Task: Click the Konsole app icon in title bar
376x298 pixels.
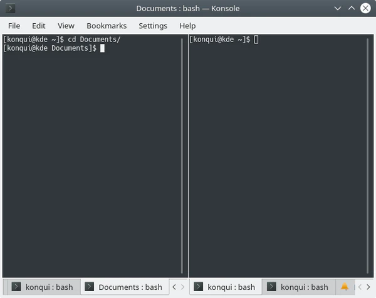Action: [10, 9]
